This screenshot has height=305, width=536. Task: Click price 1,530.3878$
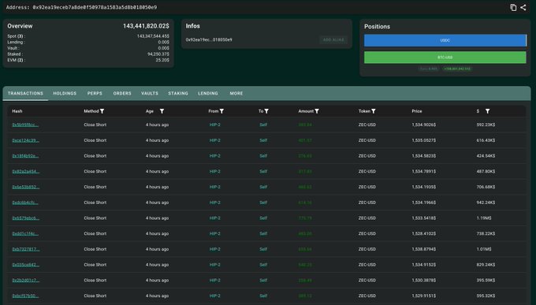coord(423,281)
